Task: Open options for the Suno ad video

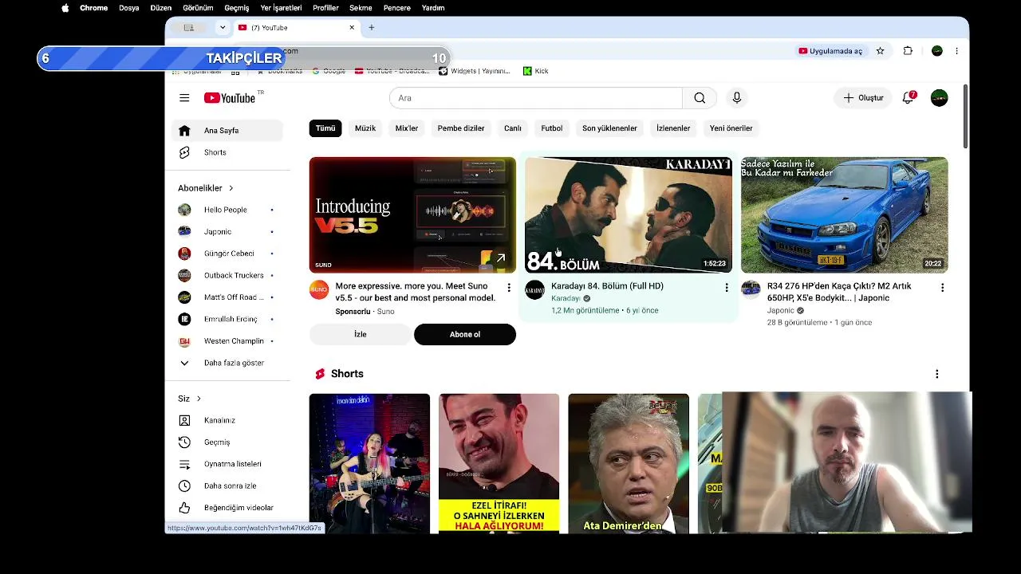Action: [x=509, y=287]
